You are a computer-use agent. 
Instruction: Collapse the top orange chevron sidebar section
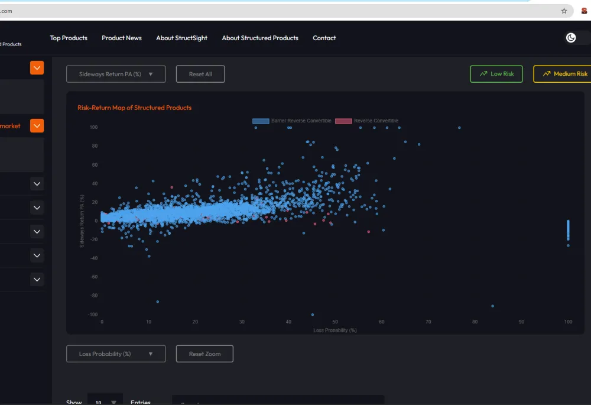[x=37, y=68]
